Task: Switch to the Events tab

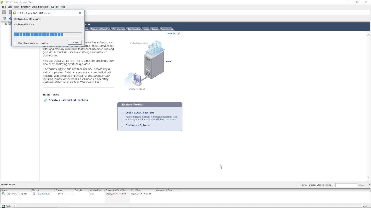Action: (x=155, y=29)
